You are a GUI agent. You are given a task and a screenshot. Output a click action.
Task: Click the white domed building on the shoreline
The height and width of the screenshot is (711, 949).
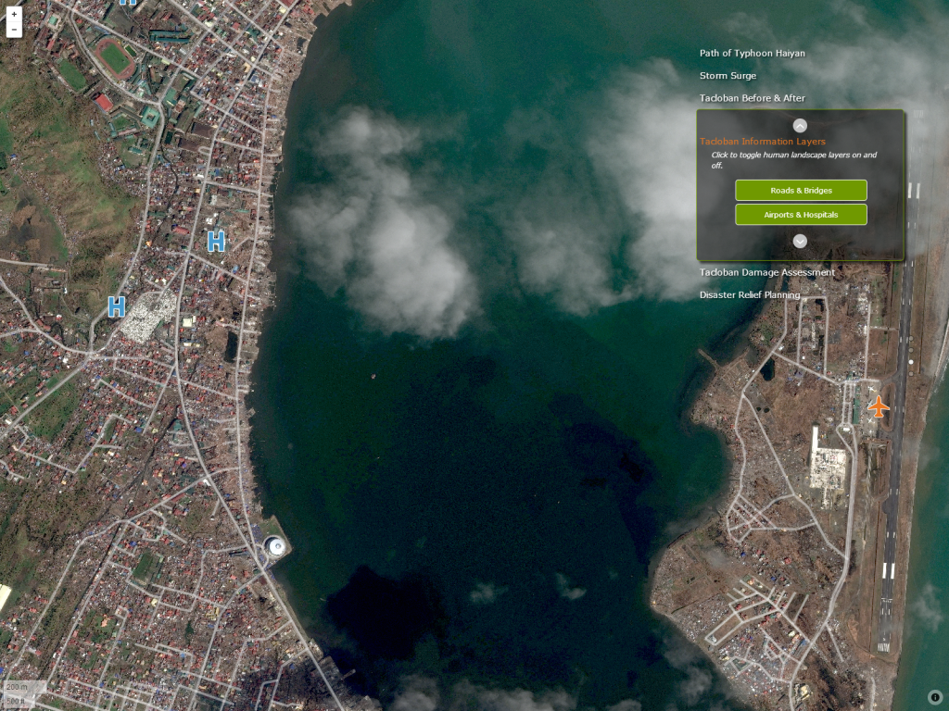point(275,546)
